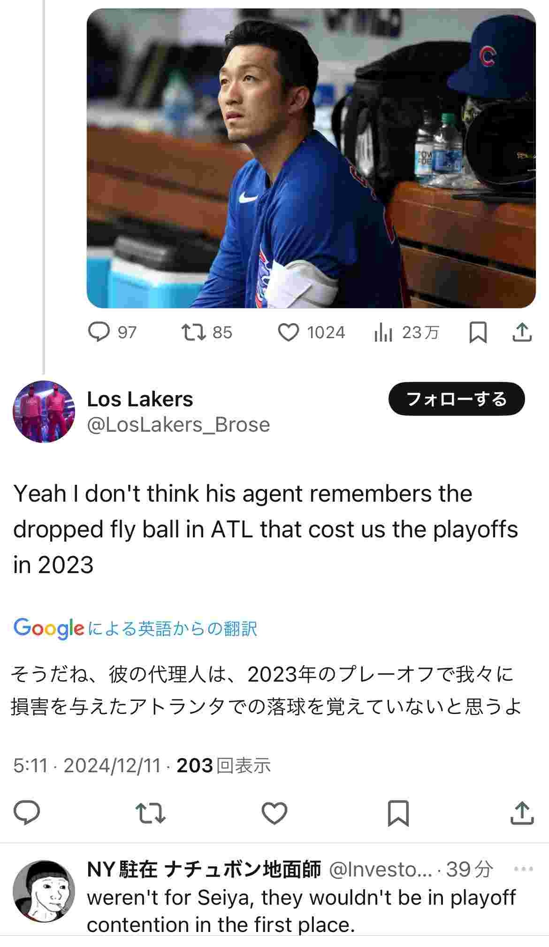
Task: Bookmark the quoted tweet with the photo
Action: click(478, 333)
